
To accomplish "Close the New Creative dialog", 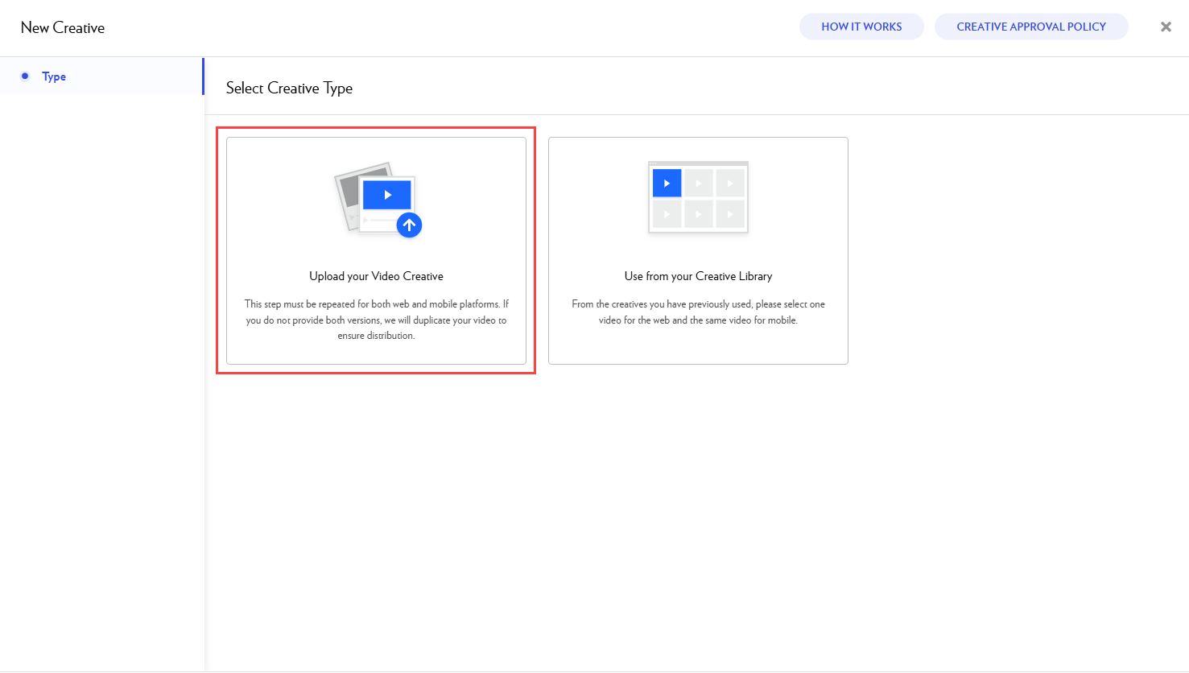I will (x=1165, y=27).
